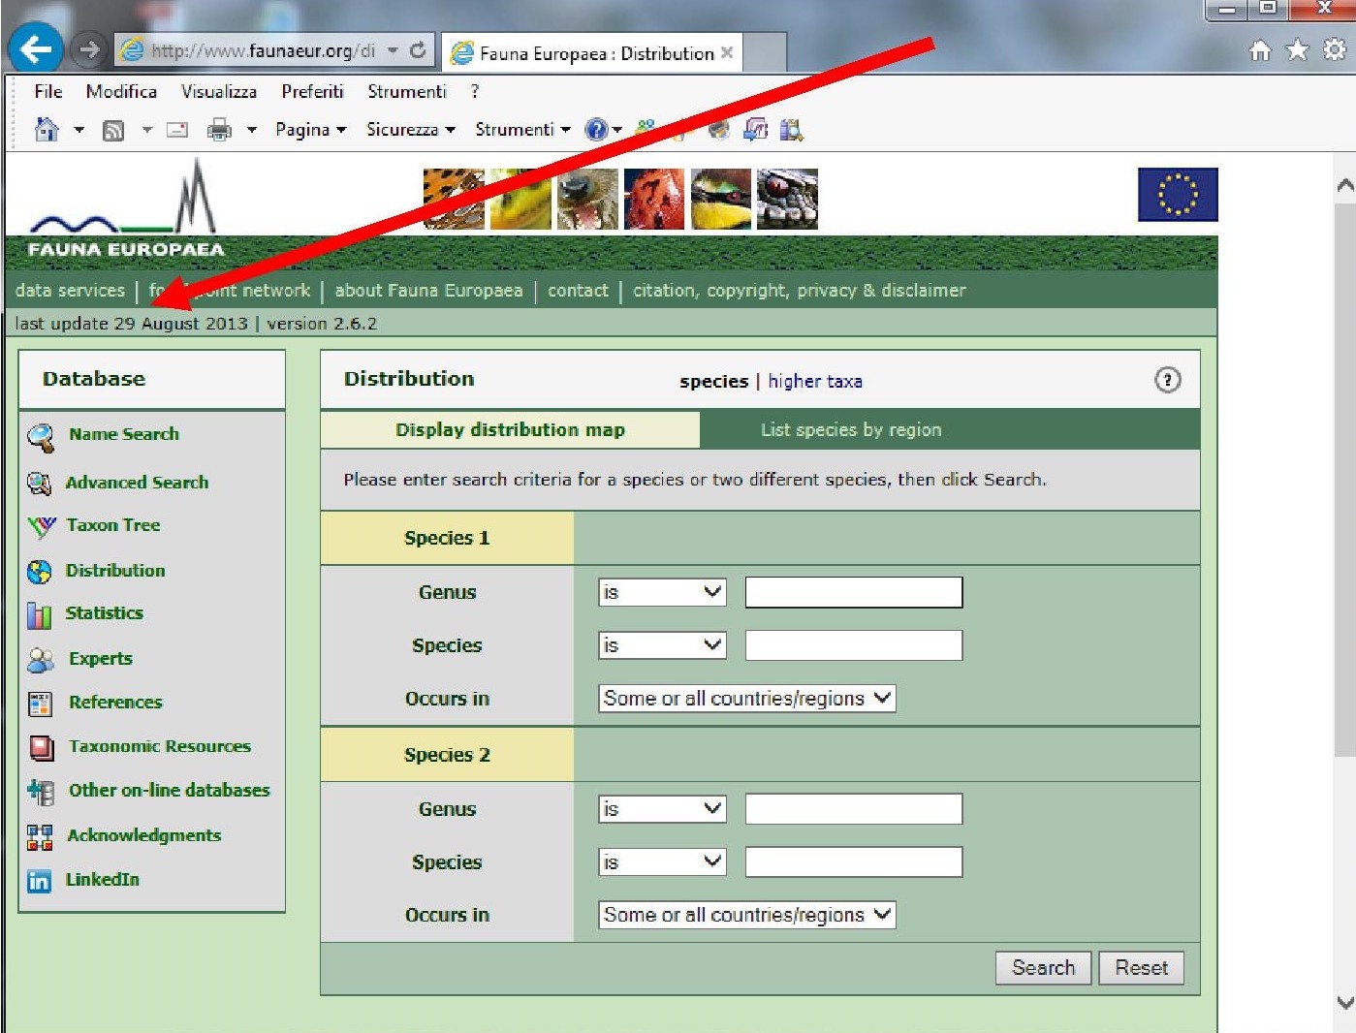Click the Species 1 Species text field

coord(853,645)
